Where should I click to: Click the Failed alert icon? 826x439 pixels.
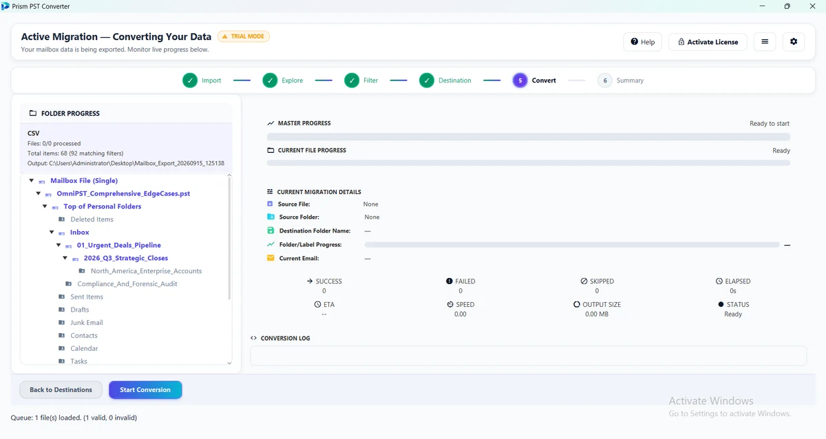[x=449, y=281]
